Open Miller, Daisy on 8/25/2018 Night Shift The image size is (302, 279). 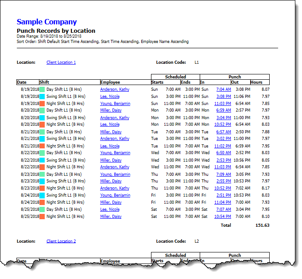[111, 217]
